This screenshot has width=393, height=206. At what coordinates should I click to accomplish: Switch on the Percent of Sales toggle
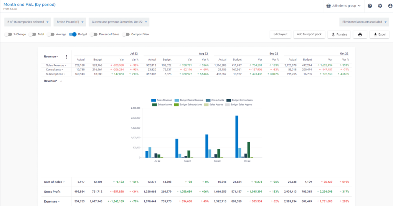(x=94, y=34)
